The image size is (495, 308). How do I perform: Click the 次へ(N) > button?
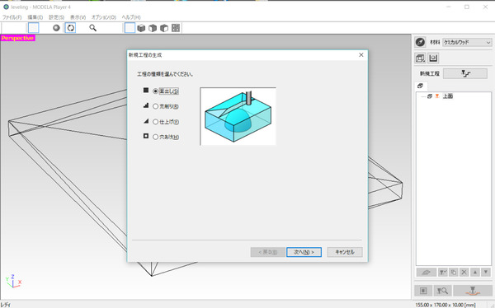[x=304, y=252]
